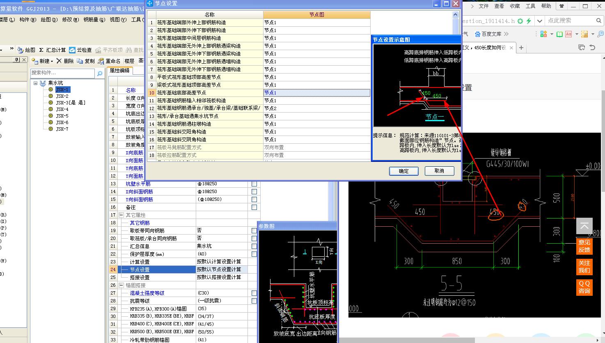Open dropdown arrow beside extensions grid icon

point(552,34)
